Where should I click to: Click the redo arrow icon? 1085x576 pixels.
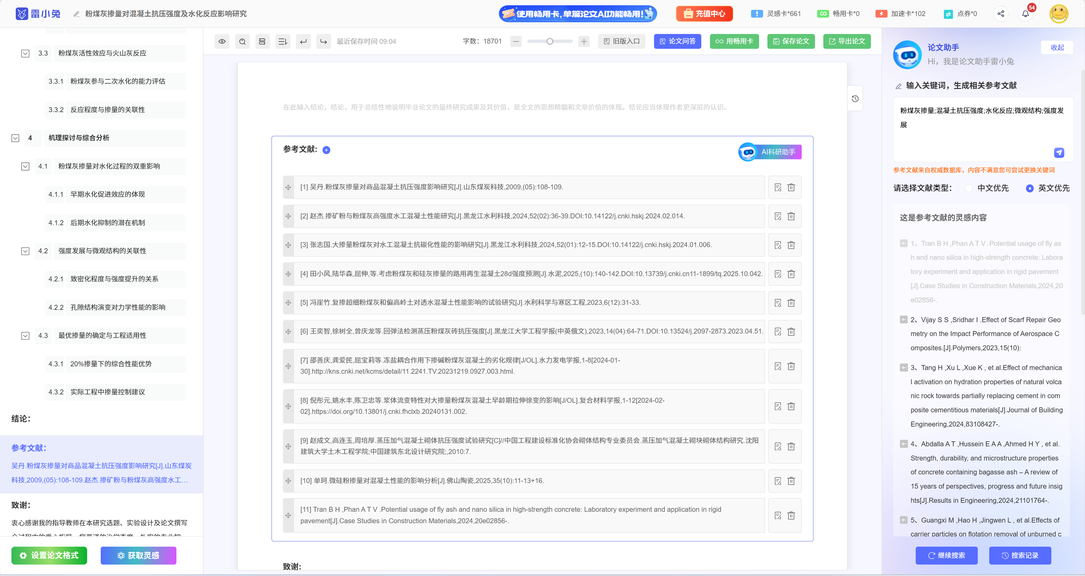323,41
